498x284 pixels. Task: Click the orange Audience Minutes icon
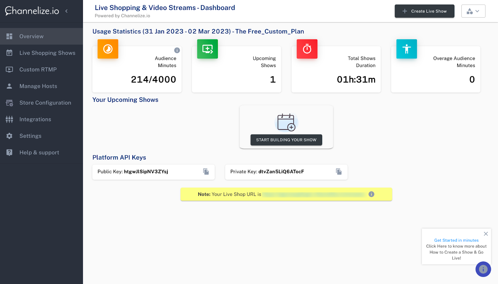[x=108, y=49]
